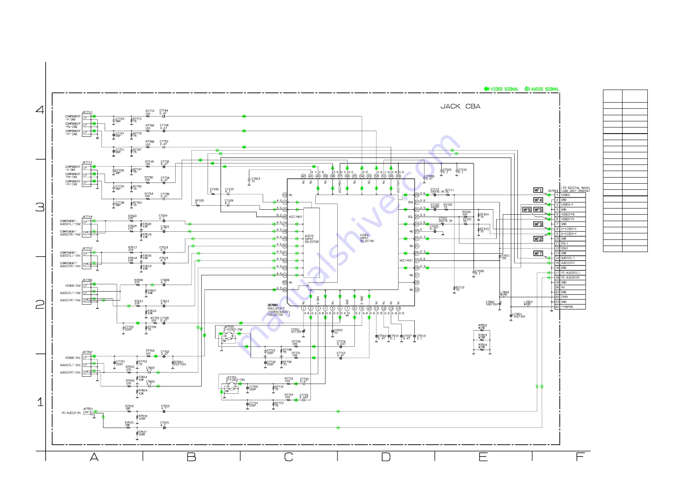Click the 'JACK CBA' board title
Viewport: 693px width, 485px height.
coord(460,106)
